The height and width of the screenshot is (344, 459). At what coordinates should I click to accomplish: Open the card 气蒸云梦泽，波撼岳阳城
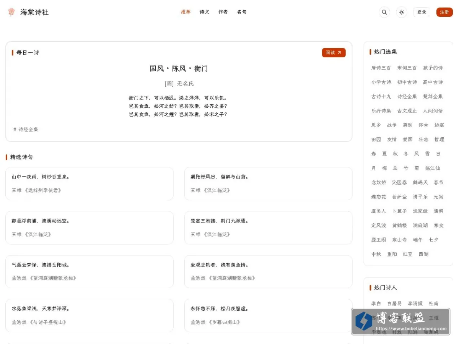[x=90, y=272]
